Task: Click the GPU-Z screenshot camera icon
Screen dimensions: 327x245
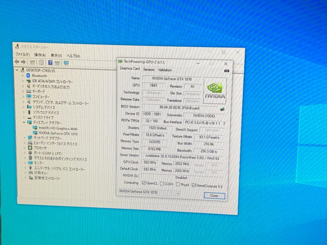Action: [x=226, y=71]
